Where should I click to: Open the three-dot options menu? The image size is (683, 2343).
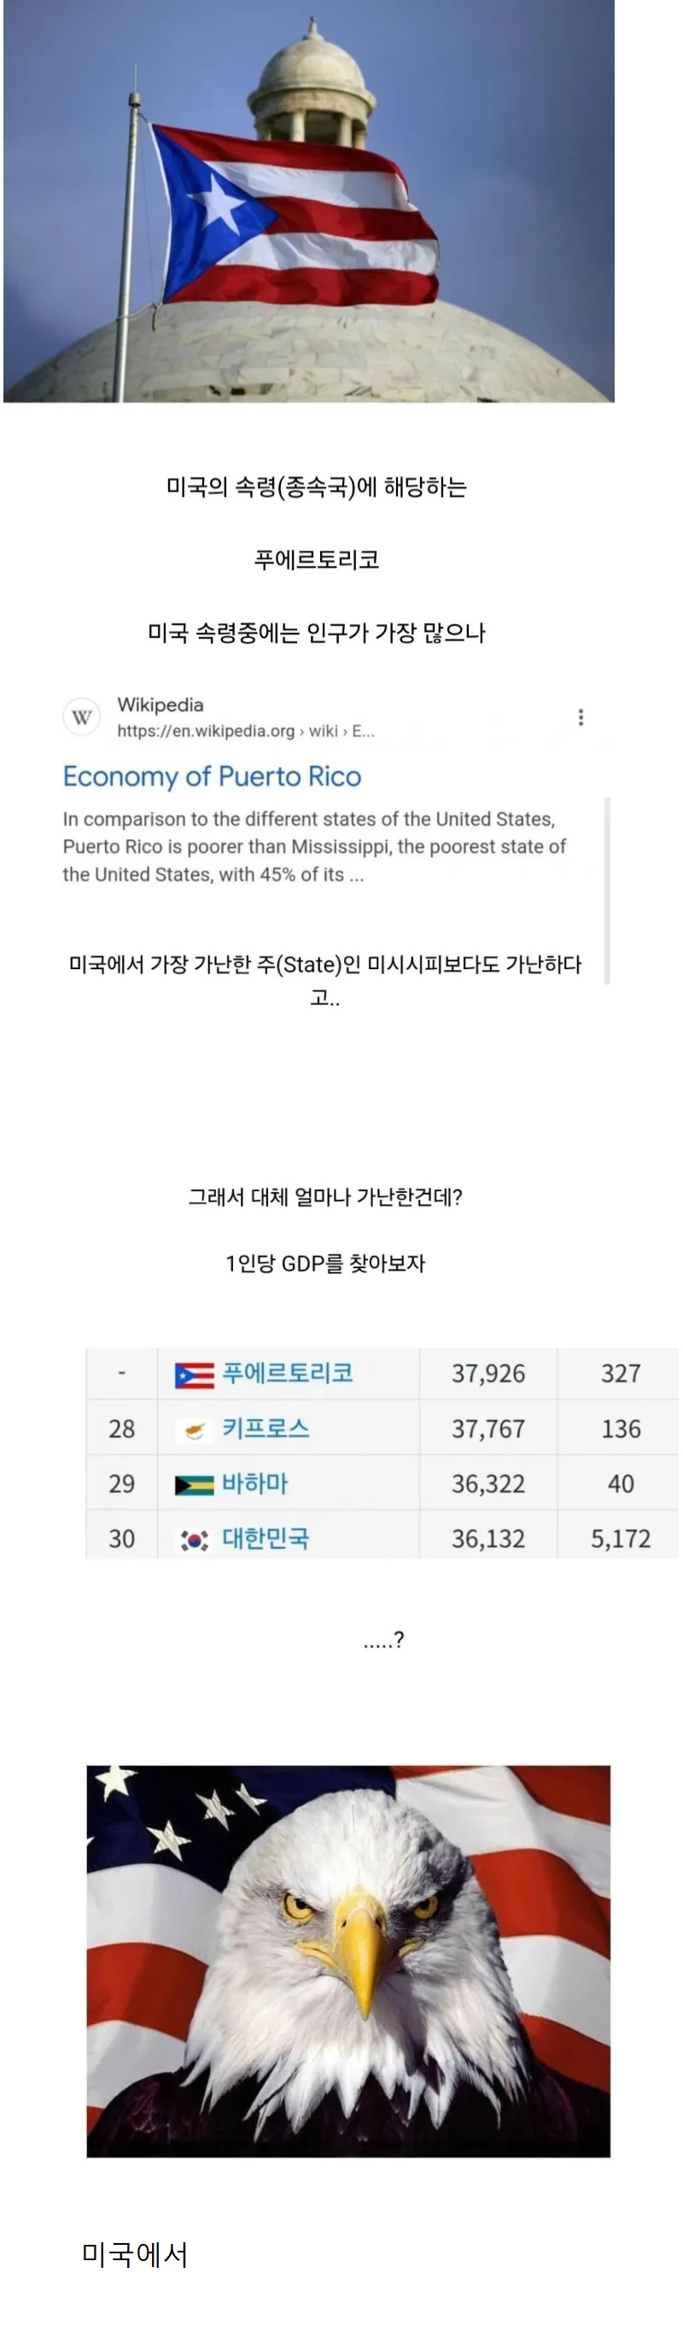pos(581,716)
